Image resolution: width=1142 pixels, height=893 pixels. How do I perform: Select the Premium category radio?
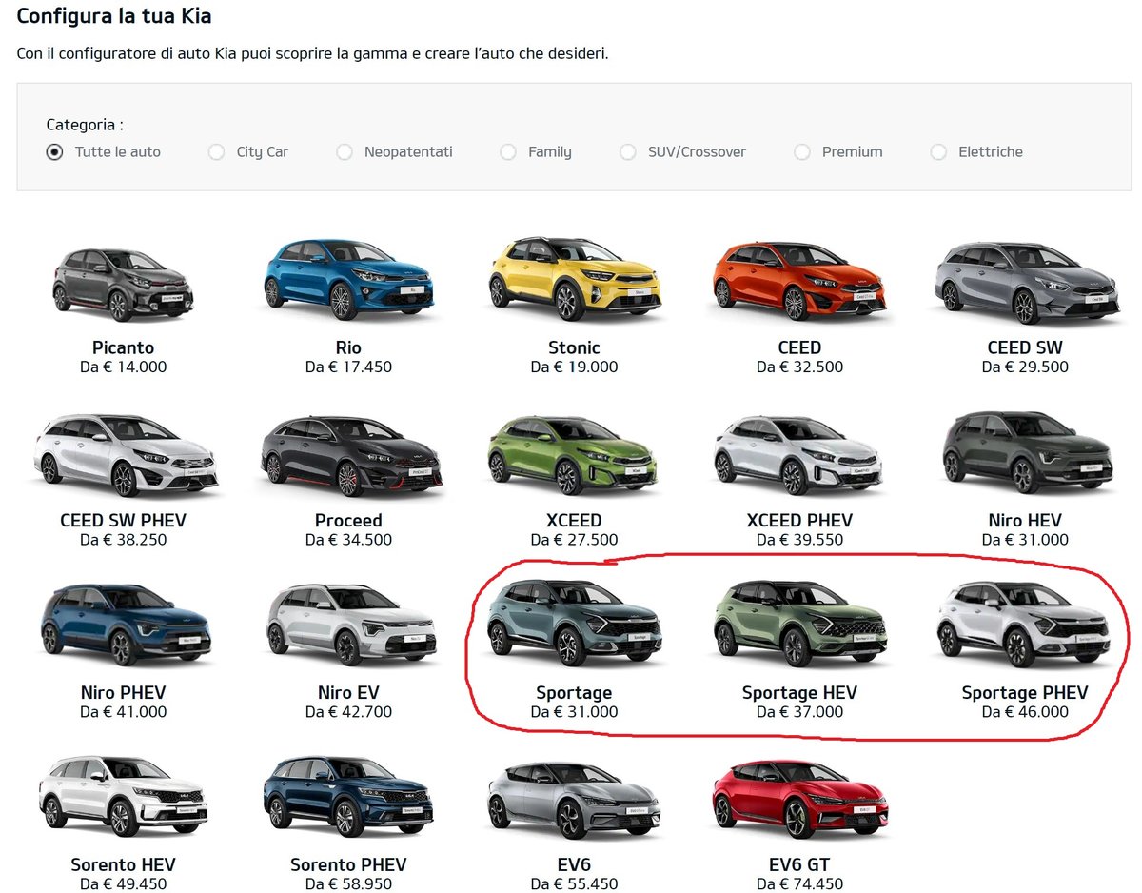pyautogui.click(x=802, y=151)
